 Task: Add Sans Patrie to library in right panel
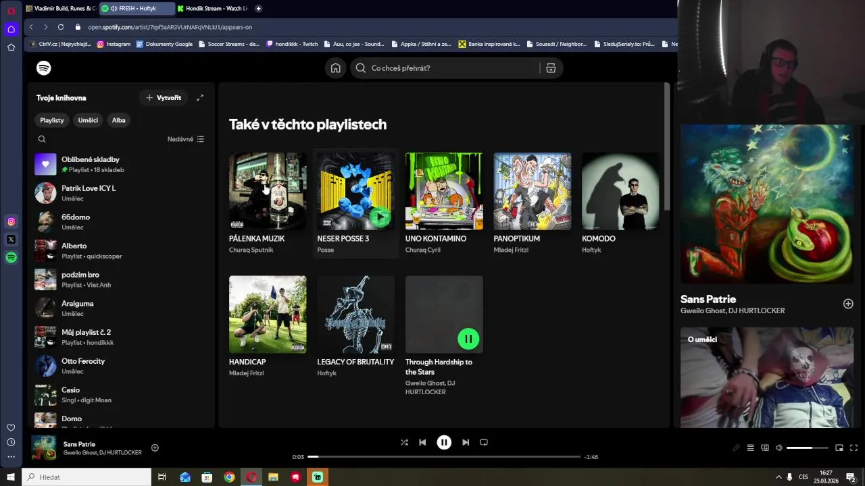[848, 304]
